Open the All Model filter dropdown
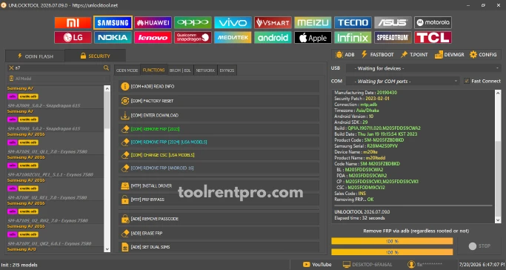506x270 pixels. pyautogui.click(x=59, y=79)
